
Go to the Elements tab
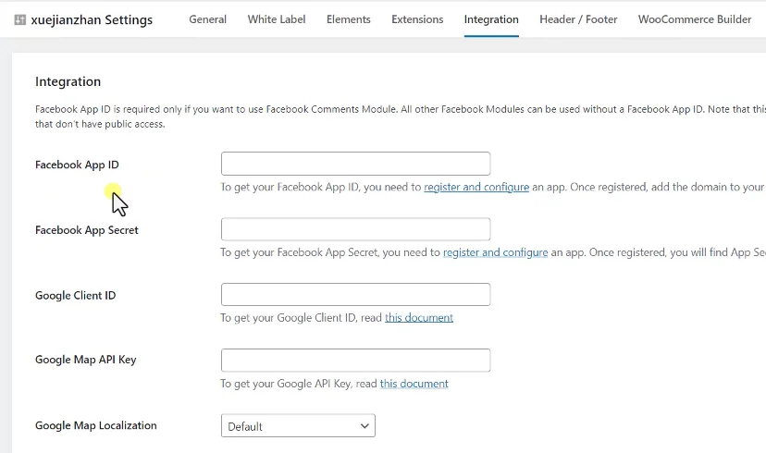coord(349,19)
